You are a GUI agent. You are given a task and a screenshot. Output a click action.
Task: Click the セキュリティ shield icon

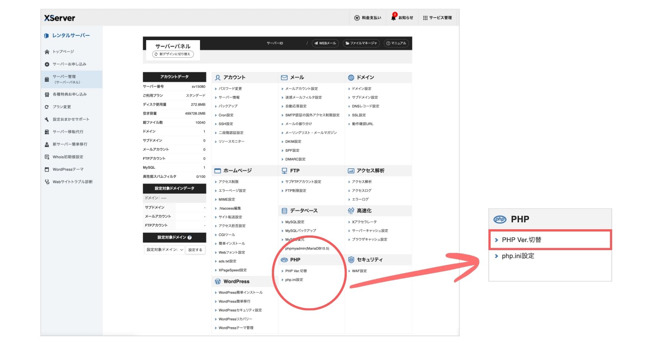(x=351, y=260)
